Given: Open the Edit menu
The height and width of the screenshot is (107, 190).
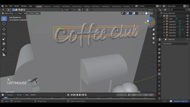Looking at the screenshot, I should click(11, 6).
